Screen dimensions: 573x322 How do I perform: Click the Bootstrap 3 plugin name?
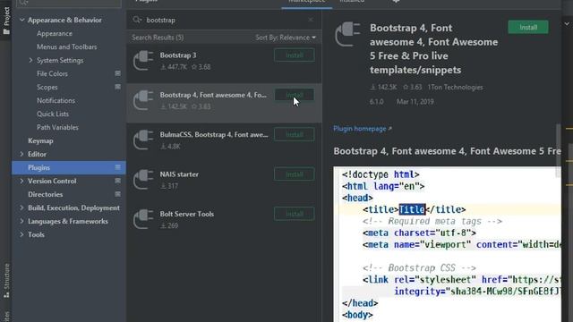point(178,55)
